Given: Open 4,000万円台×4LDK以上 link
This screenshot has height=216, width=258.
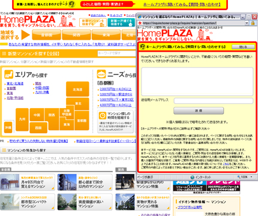Looking at the screenshot, I should point(116,105).
